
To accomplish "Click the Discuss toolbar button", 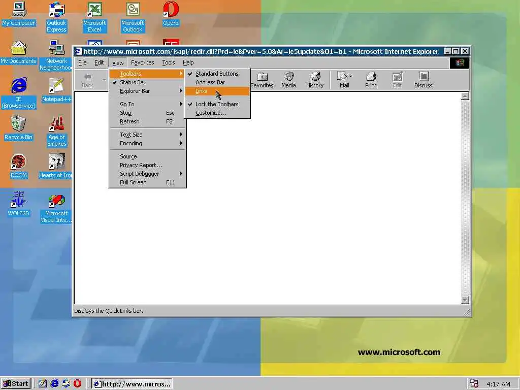I will pos(424,80).
